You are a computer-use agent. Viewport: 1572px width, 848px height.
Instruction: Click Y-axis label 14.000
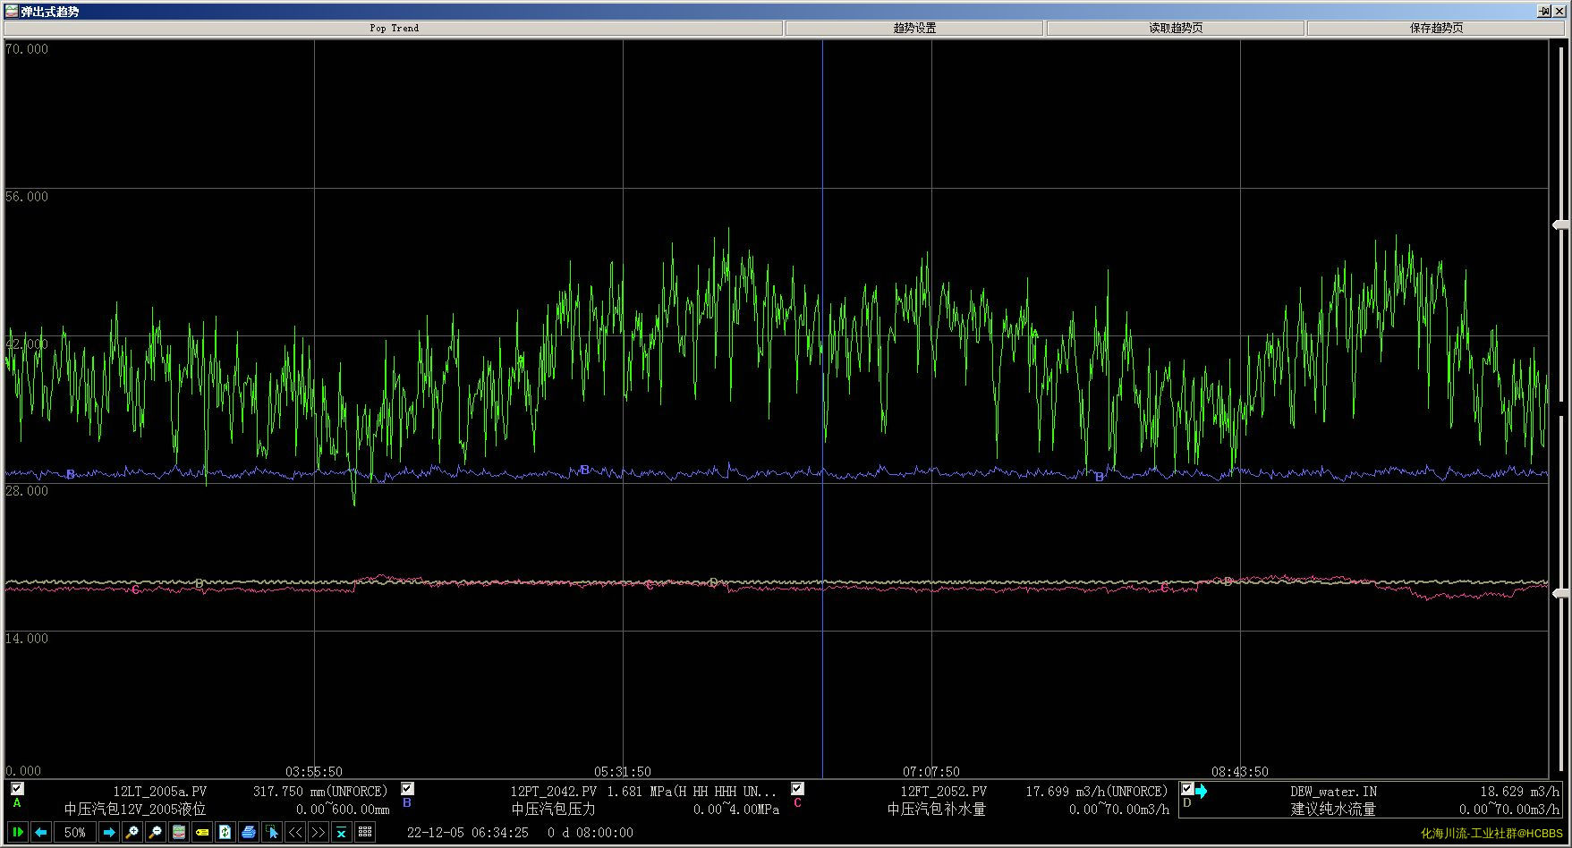coord(27,639)
